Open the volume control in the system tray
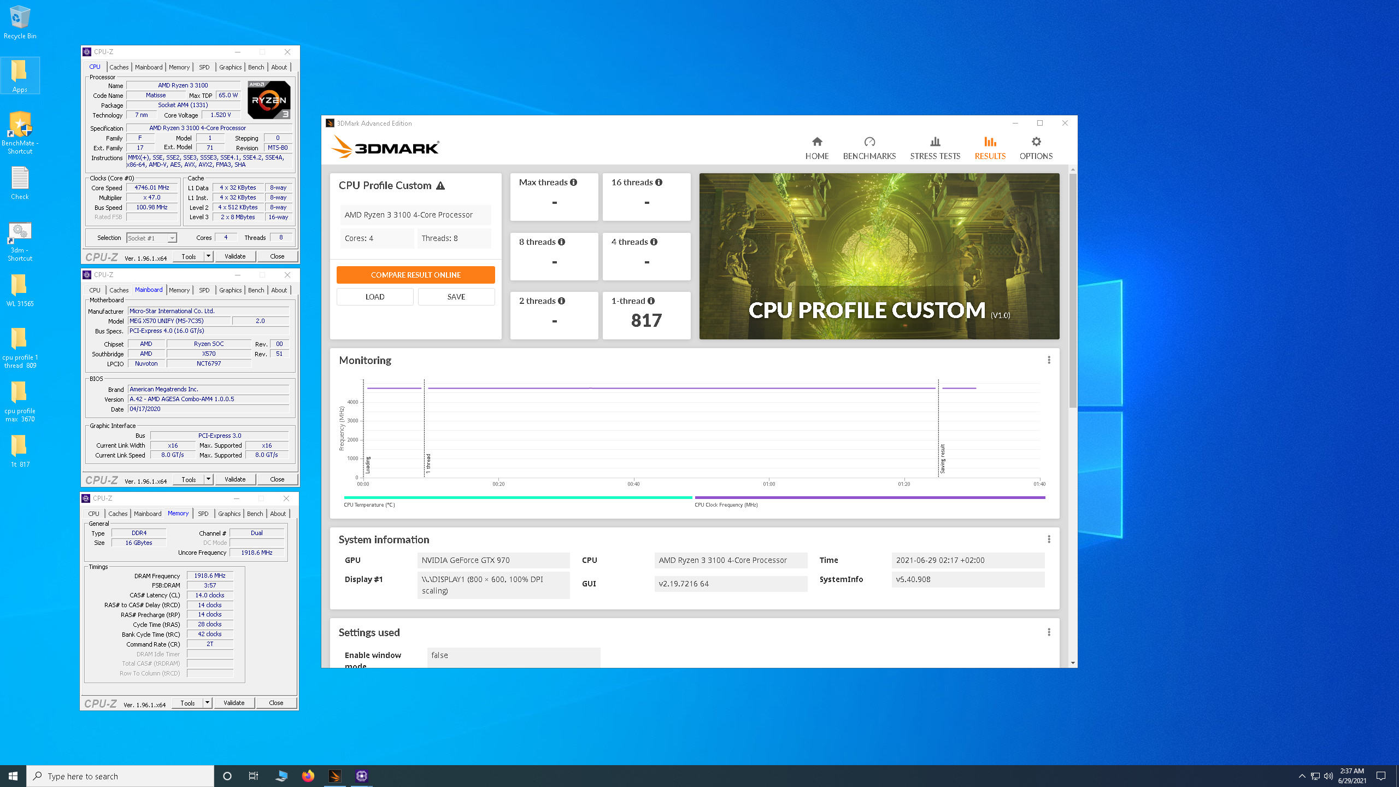 (x=1329, y=776)
